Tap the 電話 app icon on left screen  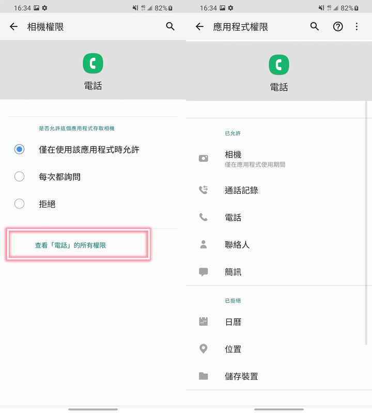[93, 63]
